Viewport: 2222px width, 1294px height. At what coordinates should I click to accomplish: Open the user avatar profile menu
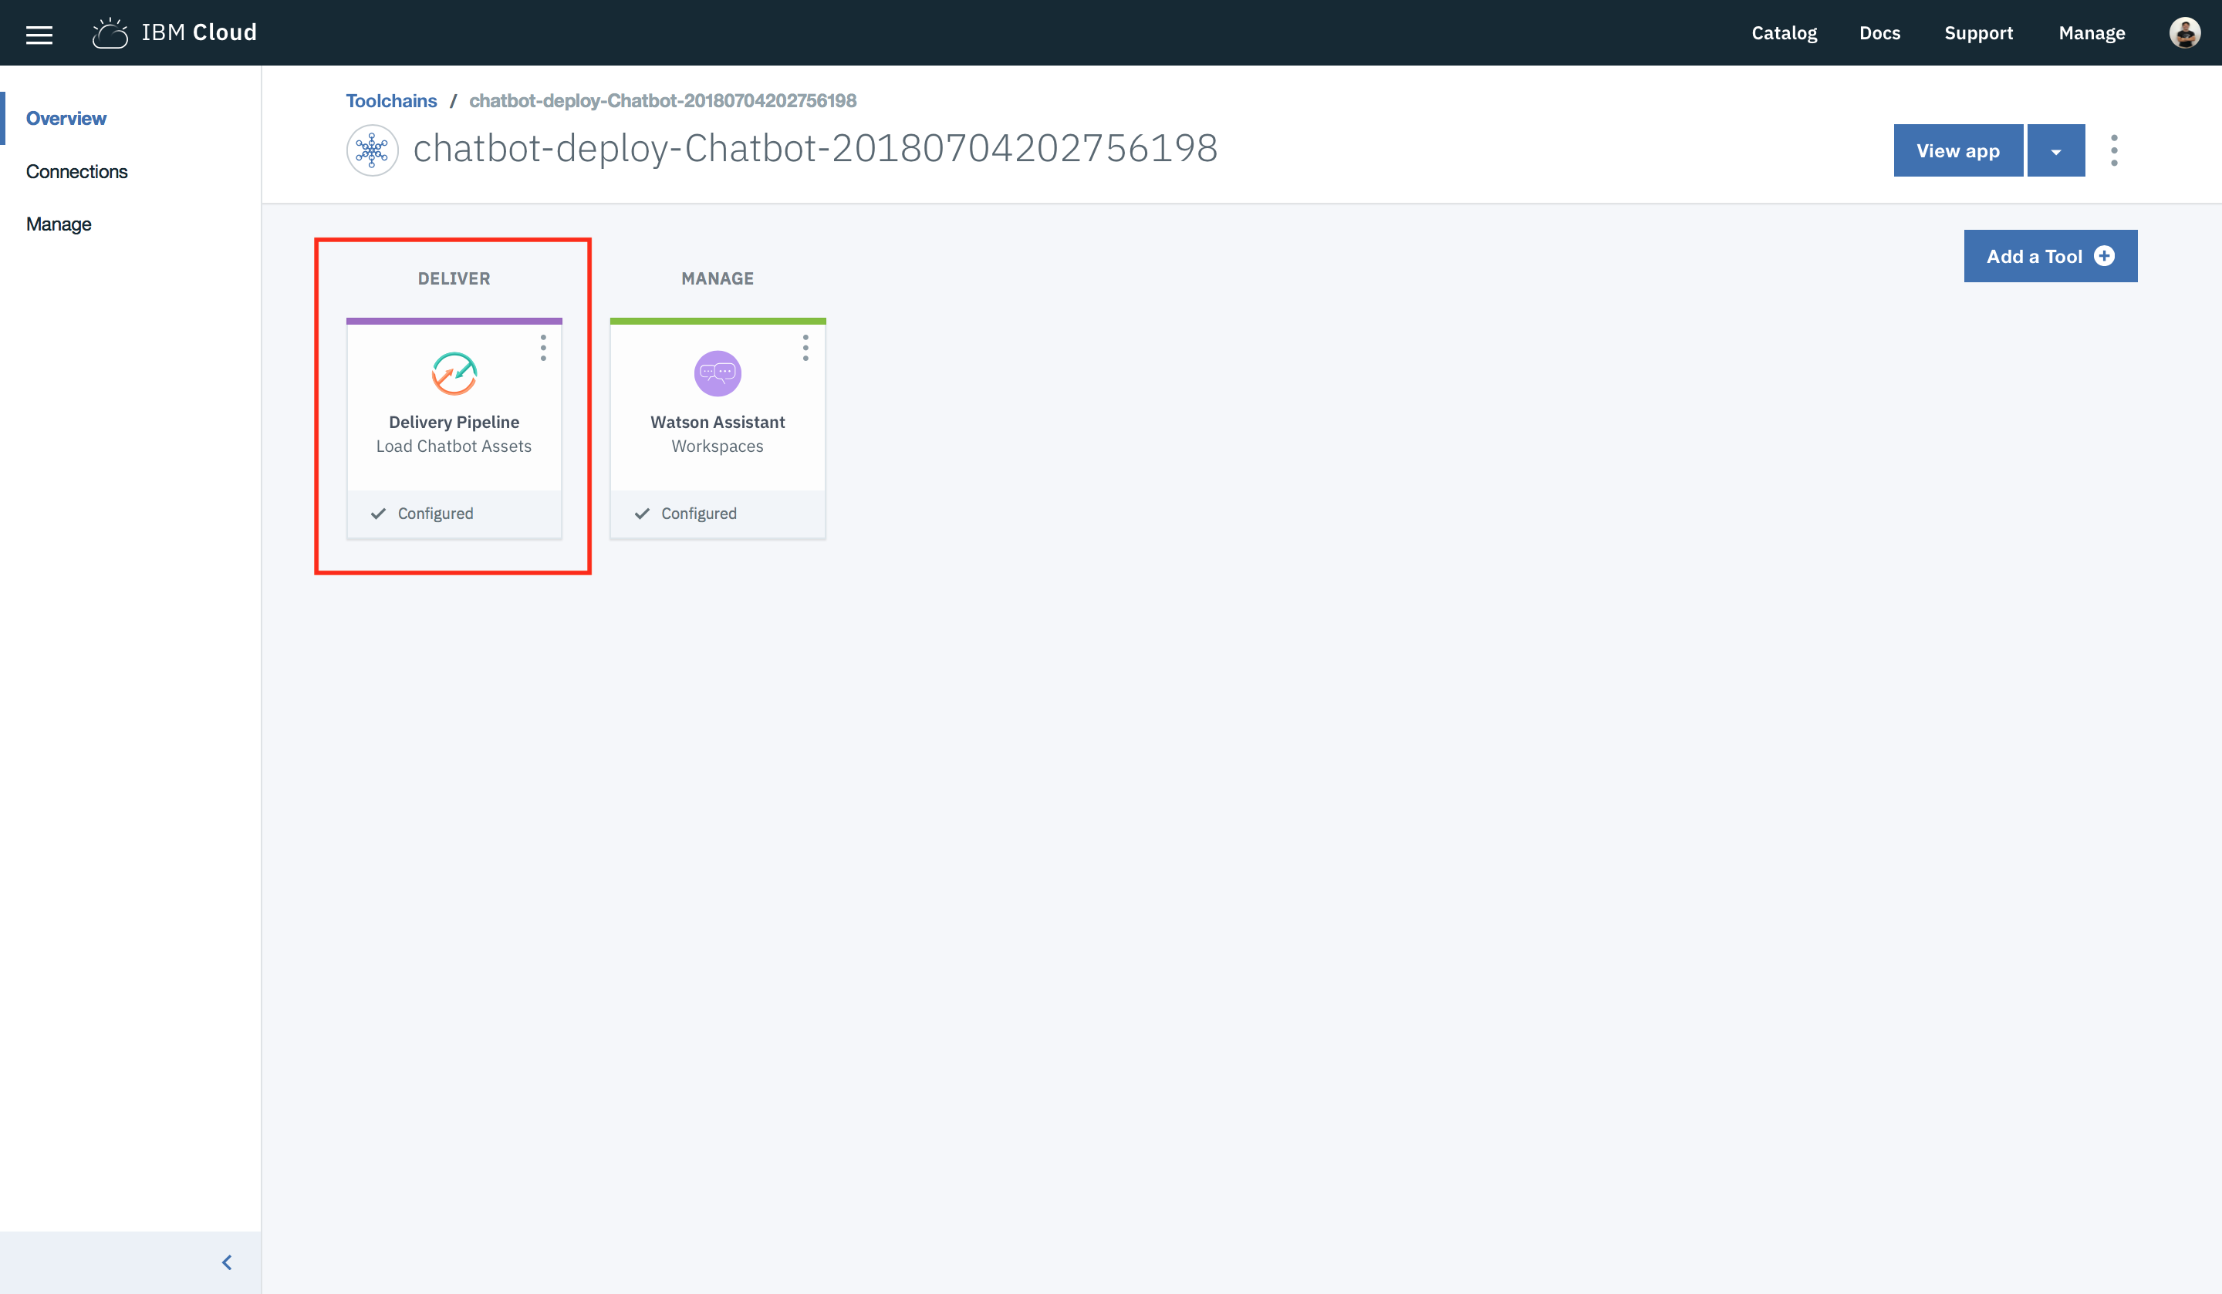(2183, 32)
